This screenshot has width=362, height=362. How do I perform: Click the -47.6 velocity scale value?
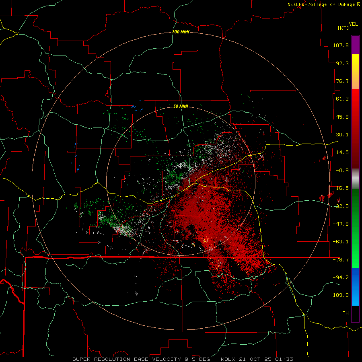tap(341, 224)
